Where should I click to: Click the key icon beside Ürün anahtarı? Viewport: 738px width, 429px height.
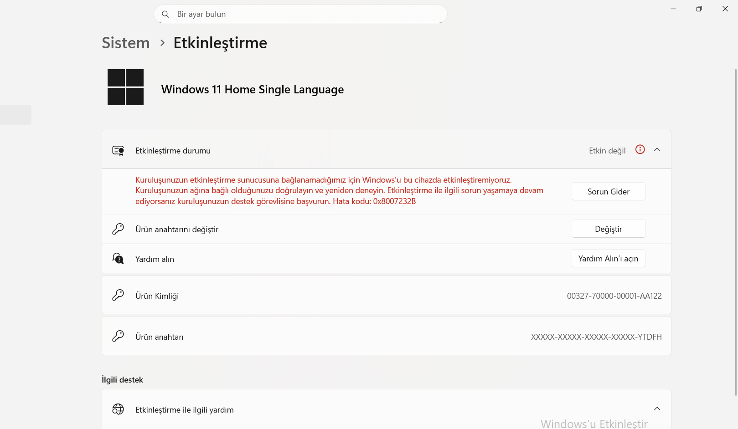[118, 336]
